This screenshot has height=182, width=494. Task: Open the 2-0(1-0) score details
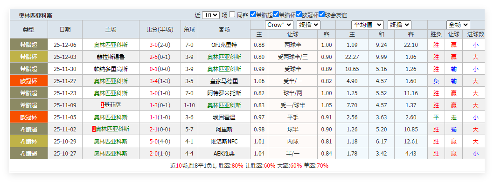(x=160, y=153)
